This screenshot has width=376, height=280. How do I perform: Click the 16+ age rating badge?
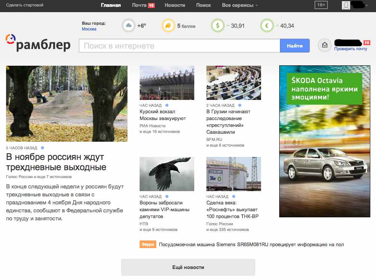click(x=321, y=5)
